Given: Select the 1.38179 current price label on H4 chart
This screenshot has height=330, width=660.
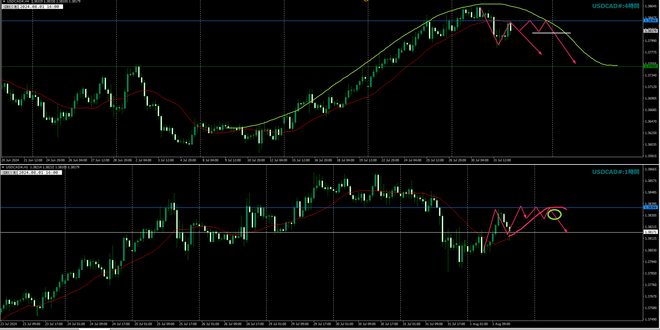Looking at the screenshot, I should pos(651,31).
